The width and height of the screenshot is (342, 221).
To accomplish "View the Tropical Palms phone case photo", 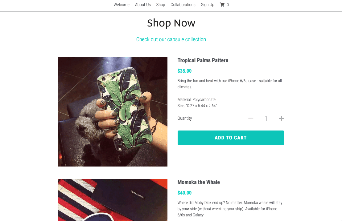I will (113, 112).
